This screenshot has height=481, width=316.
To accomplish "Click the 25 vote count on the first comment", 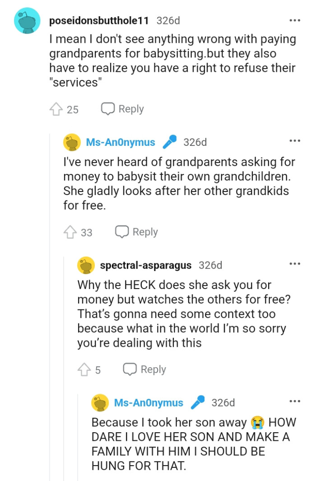I will tap(66, 108).
